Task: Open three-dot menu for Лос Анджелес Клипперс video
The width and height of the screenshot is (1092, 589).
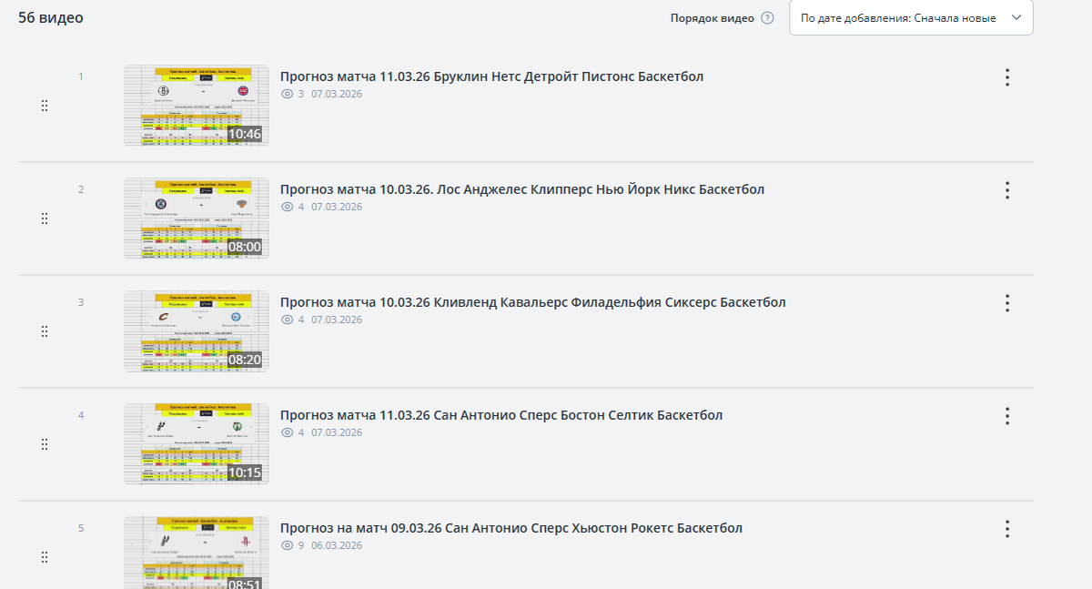Action: (1007, 190)
